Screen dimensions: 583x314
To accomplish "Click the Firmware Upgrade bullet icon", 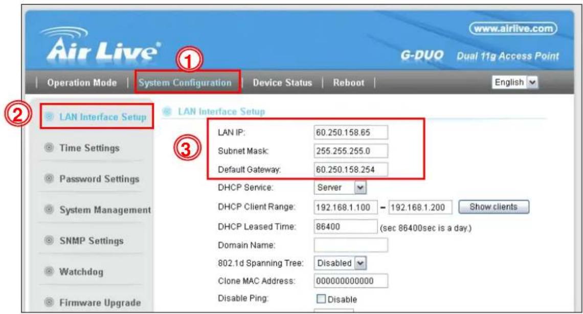I will (49, 302).
